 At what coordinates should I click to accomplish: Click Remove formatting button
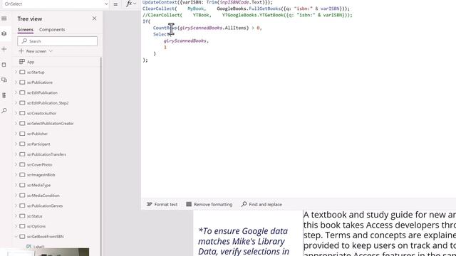point(209,204)
